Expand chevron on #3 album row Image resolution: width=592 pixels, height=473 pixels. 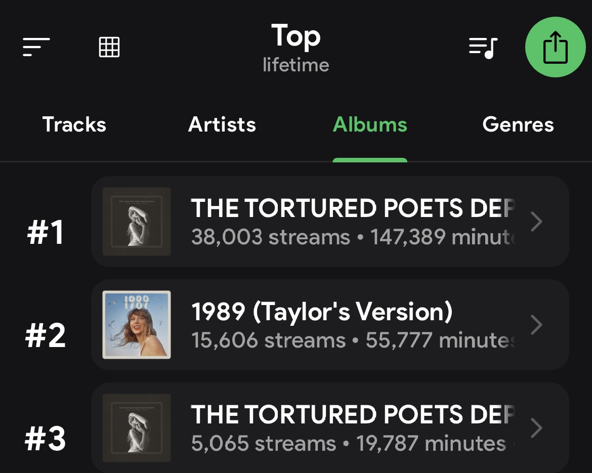click(x=536, y=428)
